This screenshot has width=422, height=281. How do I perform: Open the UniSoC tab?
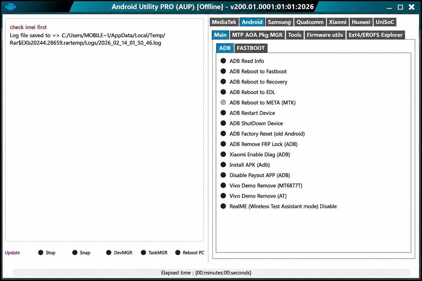pos(385,22)
